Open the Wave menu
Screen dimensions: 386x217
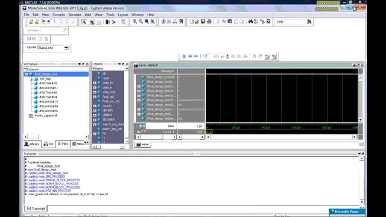coord(99,14)
